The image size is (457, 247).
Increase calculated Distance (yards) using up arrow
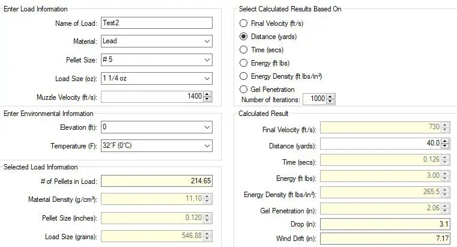(x=445, y=141)
